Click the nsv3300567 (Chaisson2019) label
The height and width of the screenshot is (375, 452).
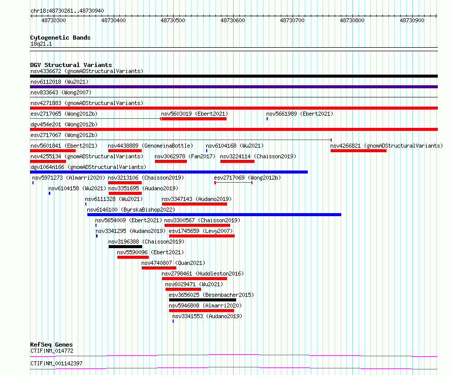click(202, 220)
